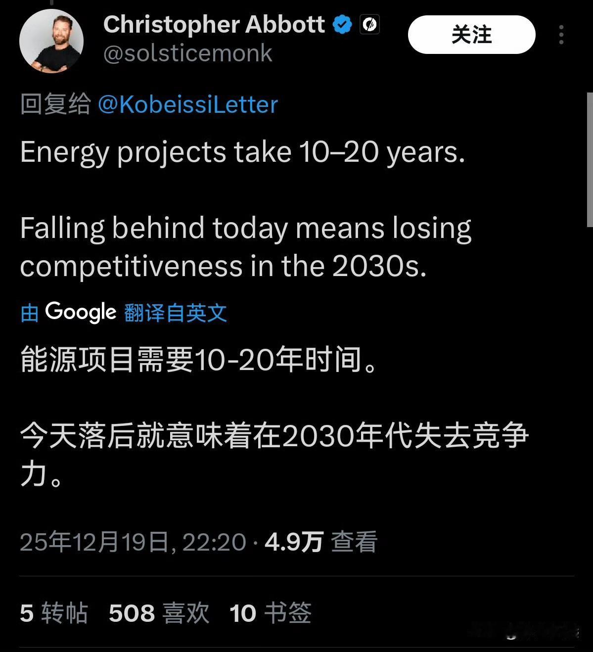The image size is (593, 652).
Task: Open Christopher Abbott's profile avatar
Action: pos(51,41)
